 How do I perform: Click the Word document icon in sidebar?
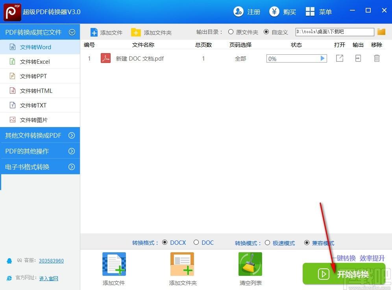(13, 47)
